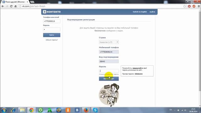Screen dimensions: 201x113
Task: Click the volume speaker tray icon
Action: pos(185,110)
